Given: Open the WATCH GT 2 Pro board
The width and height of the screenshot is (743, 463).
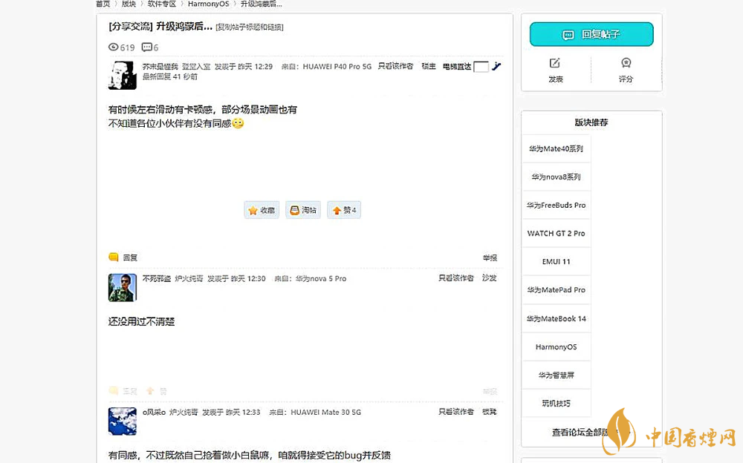Looking at the screenshot, I should [556, 233].
